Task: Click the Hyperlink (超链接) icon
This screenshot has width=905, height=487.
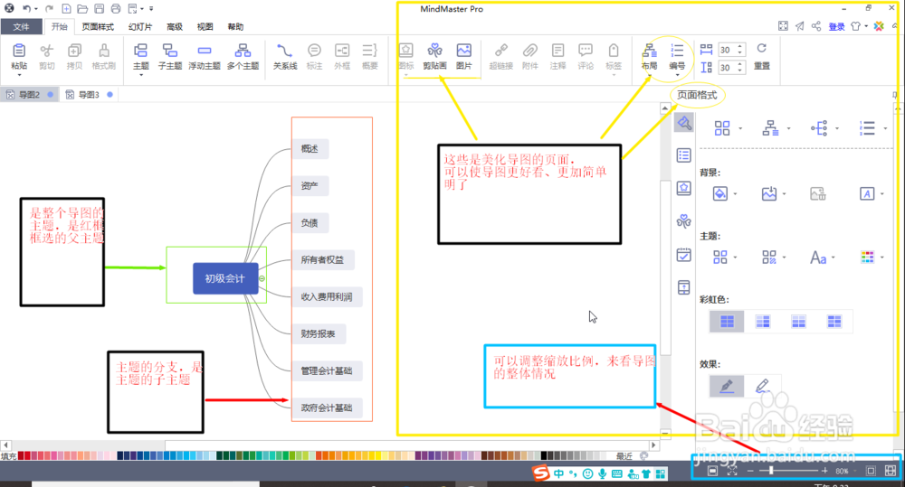Action: 501,50
